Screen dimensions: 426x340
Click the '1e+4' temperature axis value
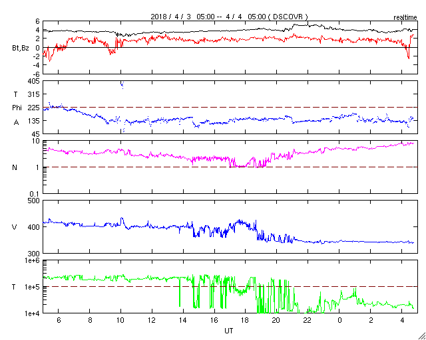32,313
